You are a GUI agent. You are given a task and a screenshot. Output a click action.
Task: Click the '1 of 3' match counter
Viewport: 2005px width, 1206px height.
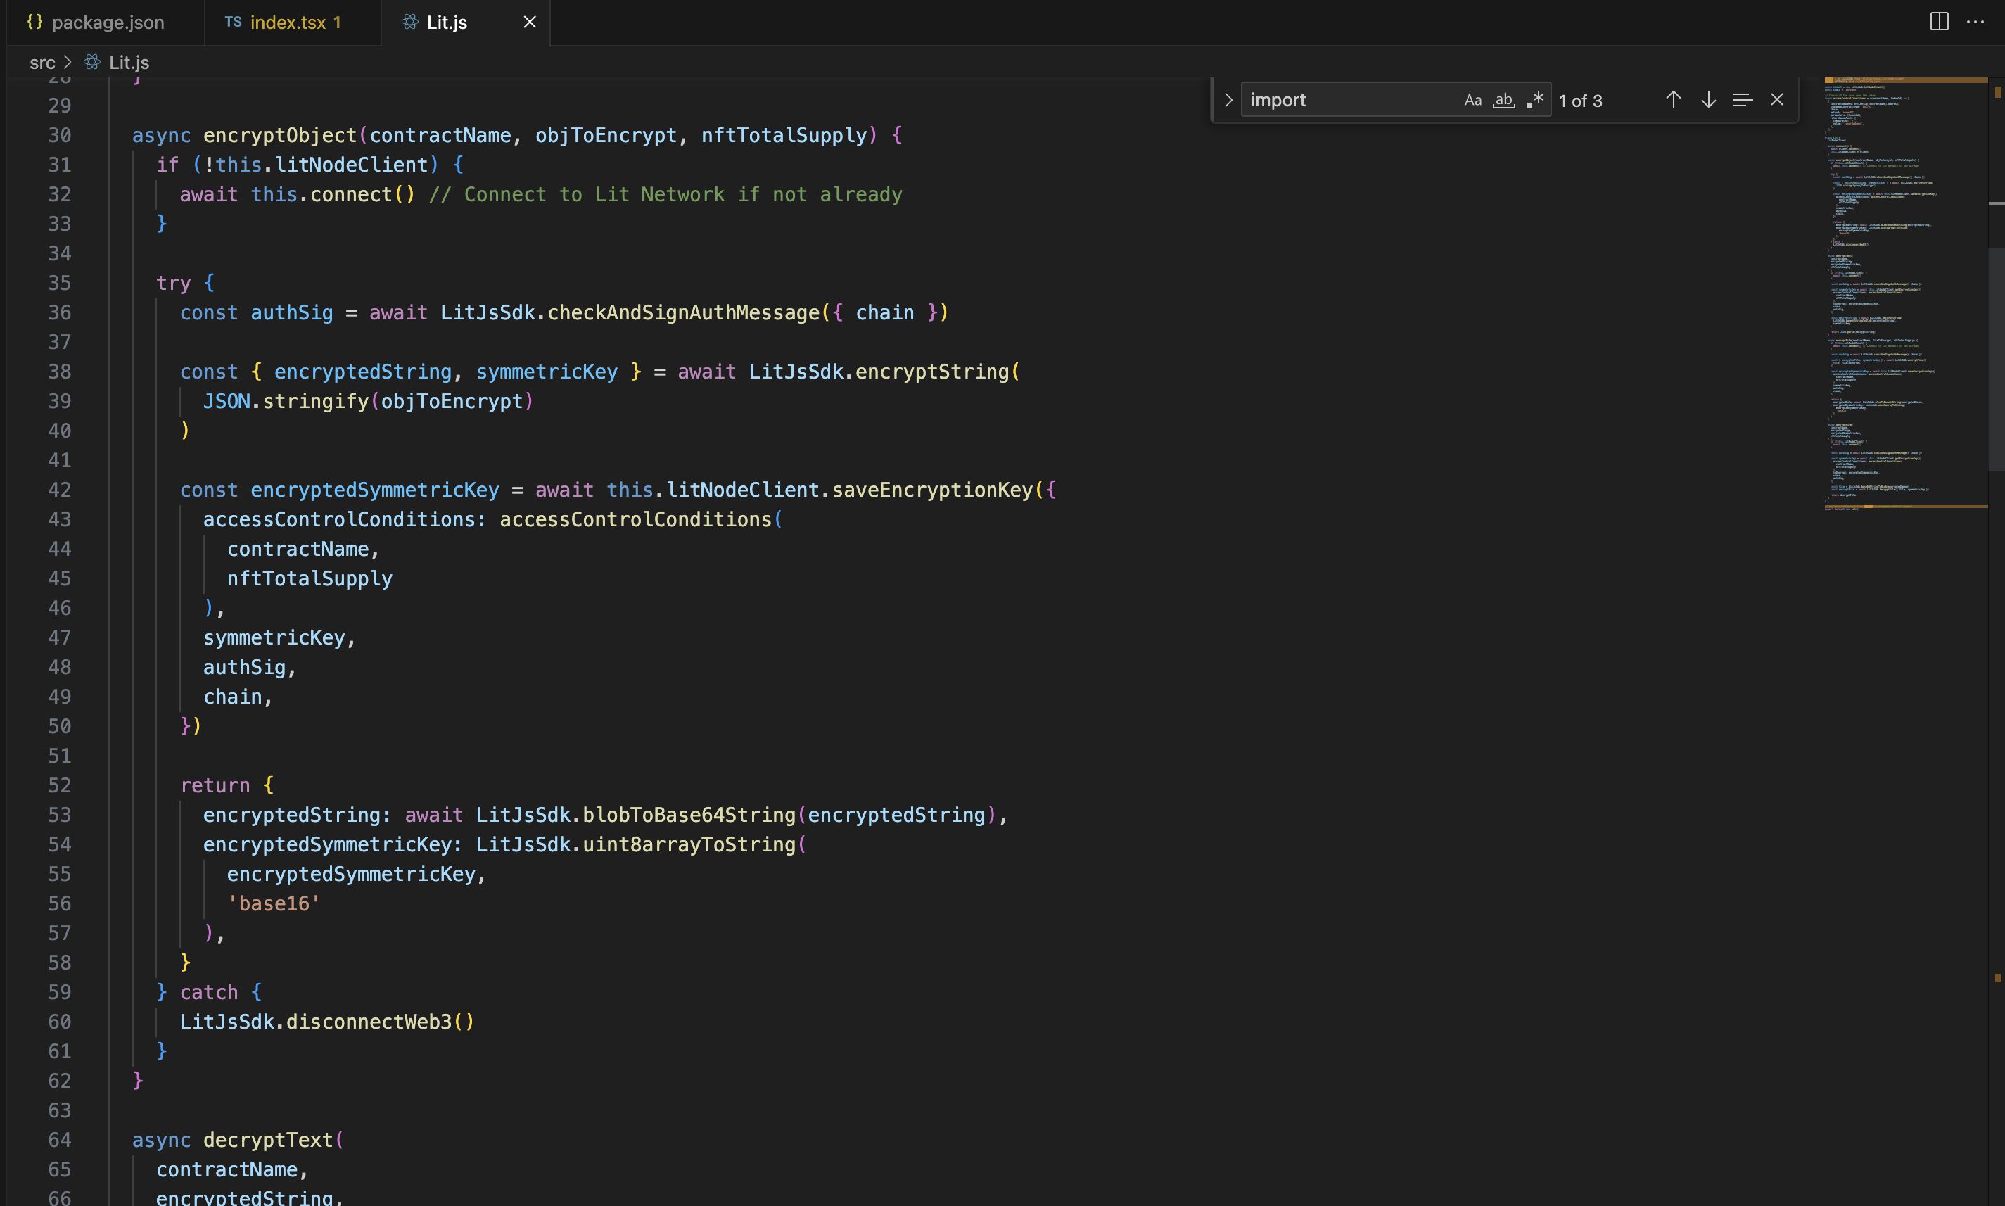[1580, 101]
